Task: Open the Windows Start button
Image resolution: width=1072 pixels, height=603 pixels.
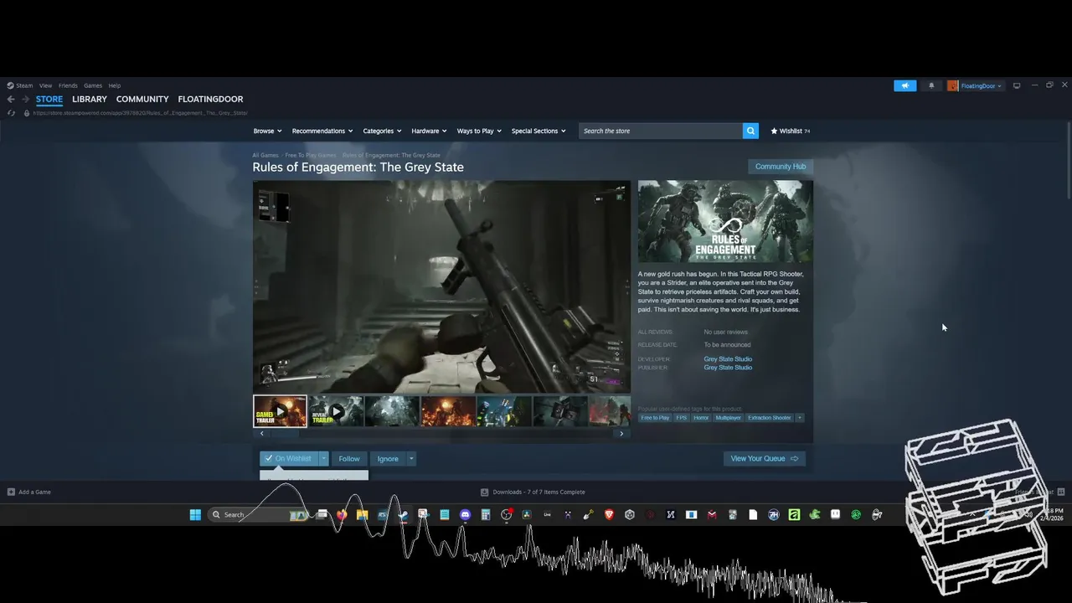Action: click(195, 514)
